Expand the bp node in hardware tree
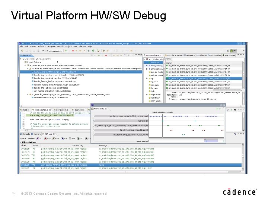The image size is (268, 201). (x=147, y=79)
